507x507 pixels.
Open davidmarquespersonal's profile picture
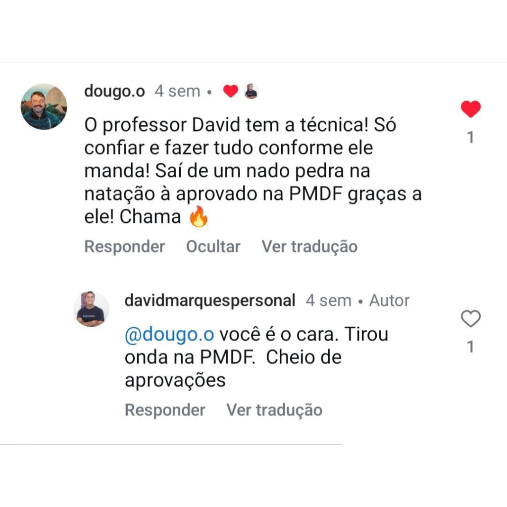[91, 309]
